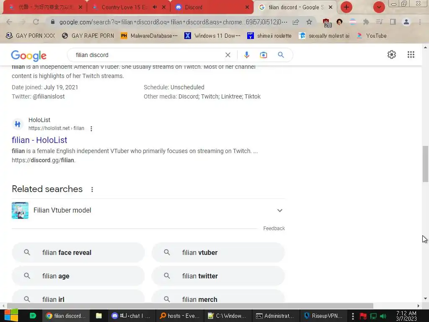Open the Windows Start button

(11, 315)
